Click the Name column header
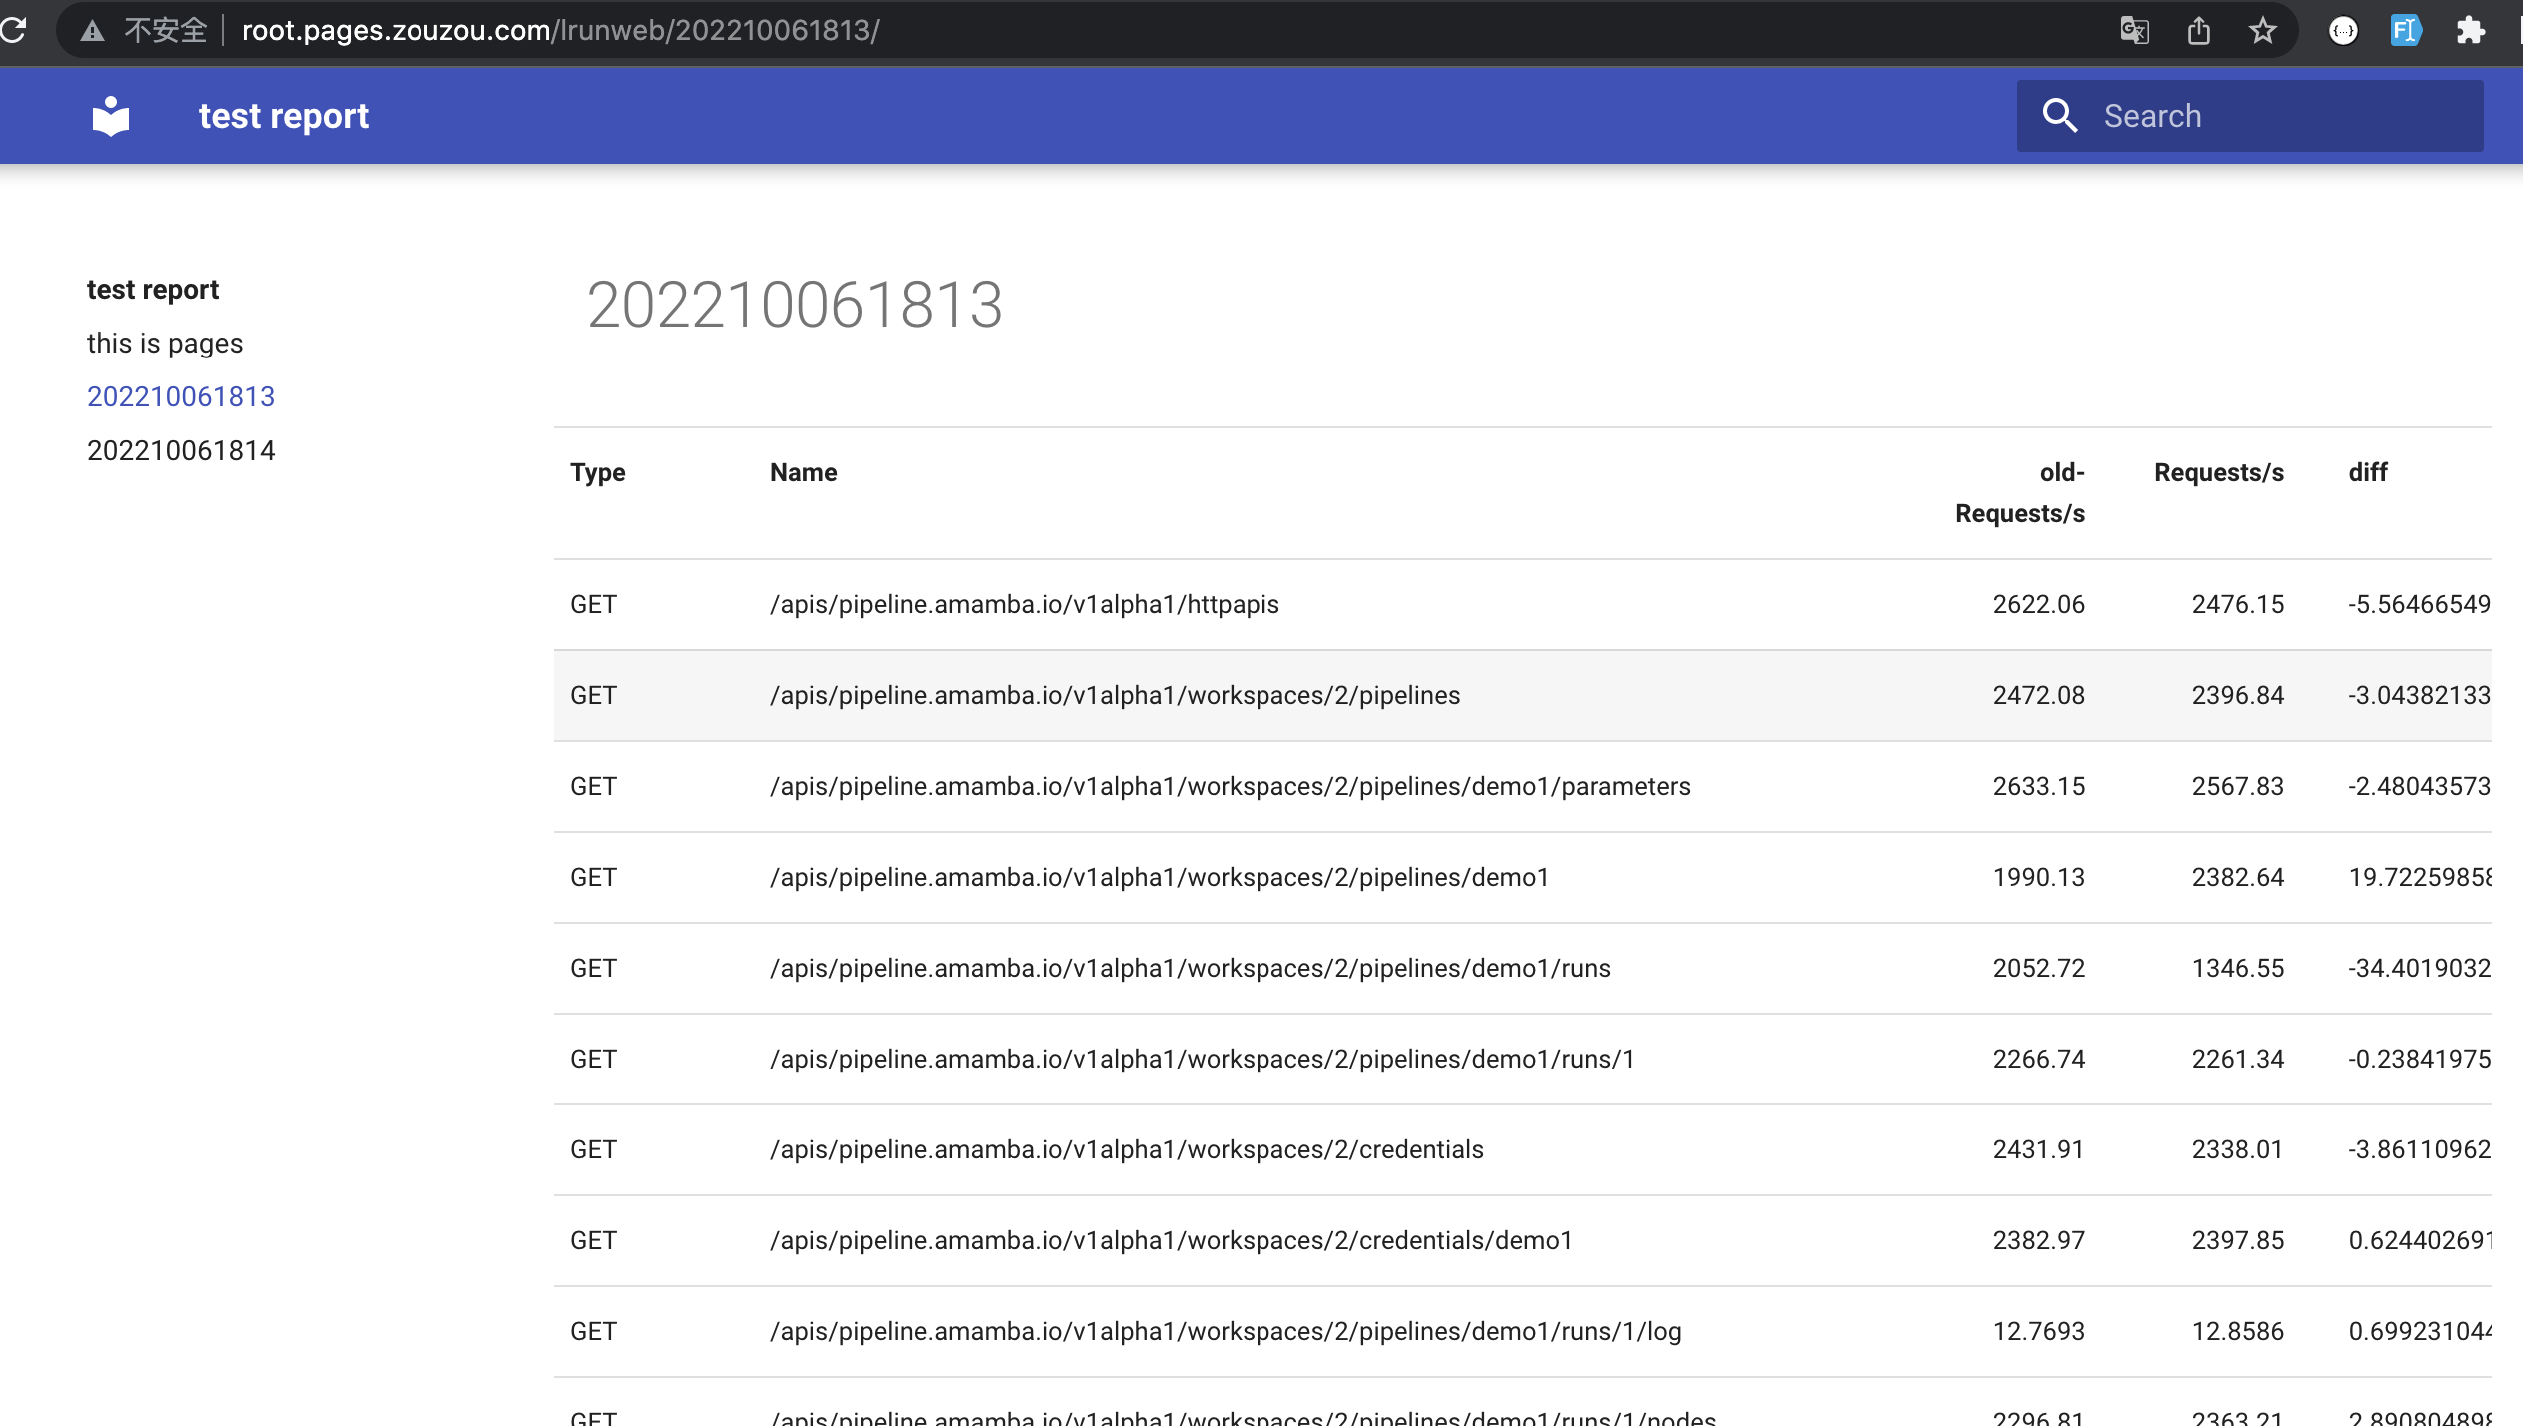This screenshot has height=1426, width=2523. [x=803, y=472]
